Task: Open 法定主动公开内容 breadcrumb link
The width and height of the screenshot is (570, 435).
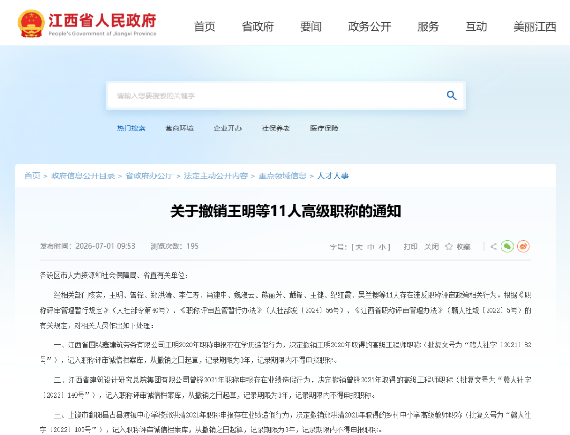Action: (215, 176)
